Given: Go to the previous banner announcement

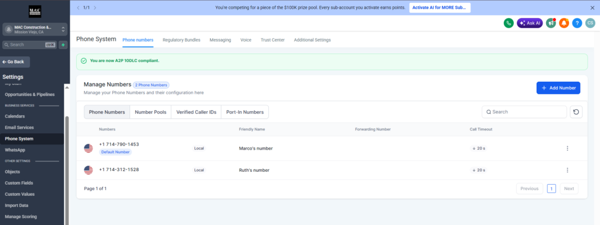Looking at the screenshot, I should click(78, 8).
